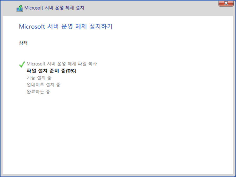Viewport: 236px width, 177px height.
Task: Select the title bar text 'Microsoft 서버 운영 체제 설치'
Action: tap(54, 8)
